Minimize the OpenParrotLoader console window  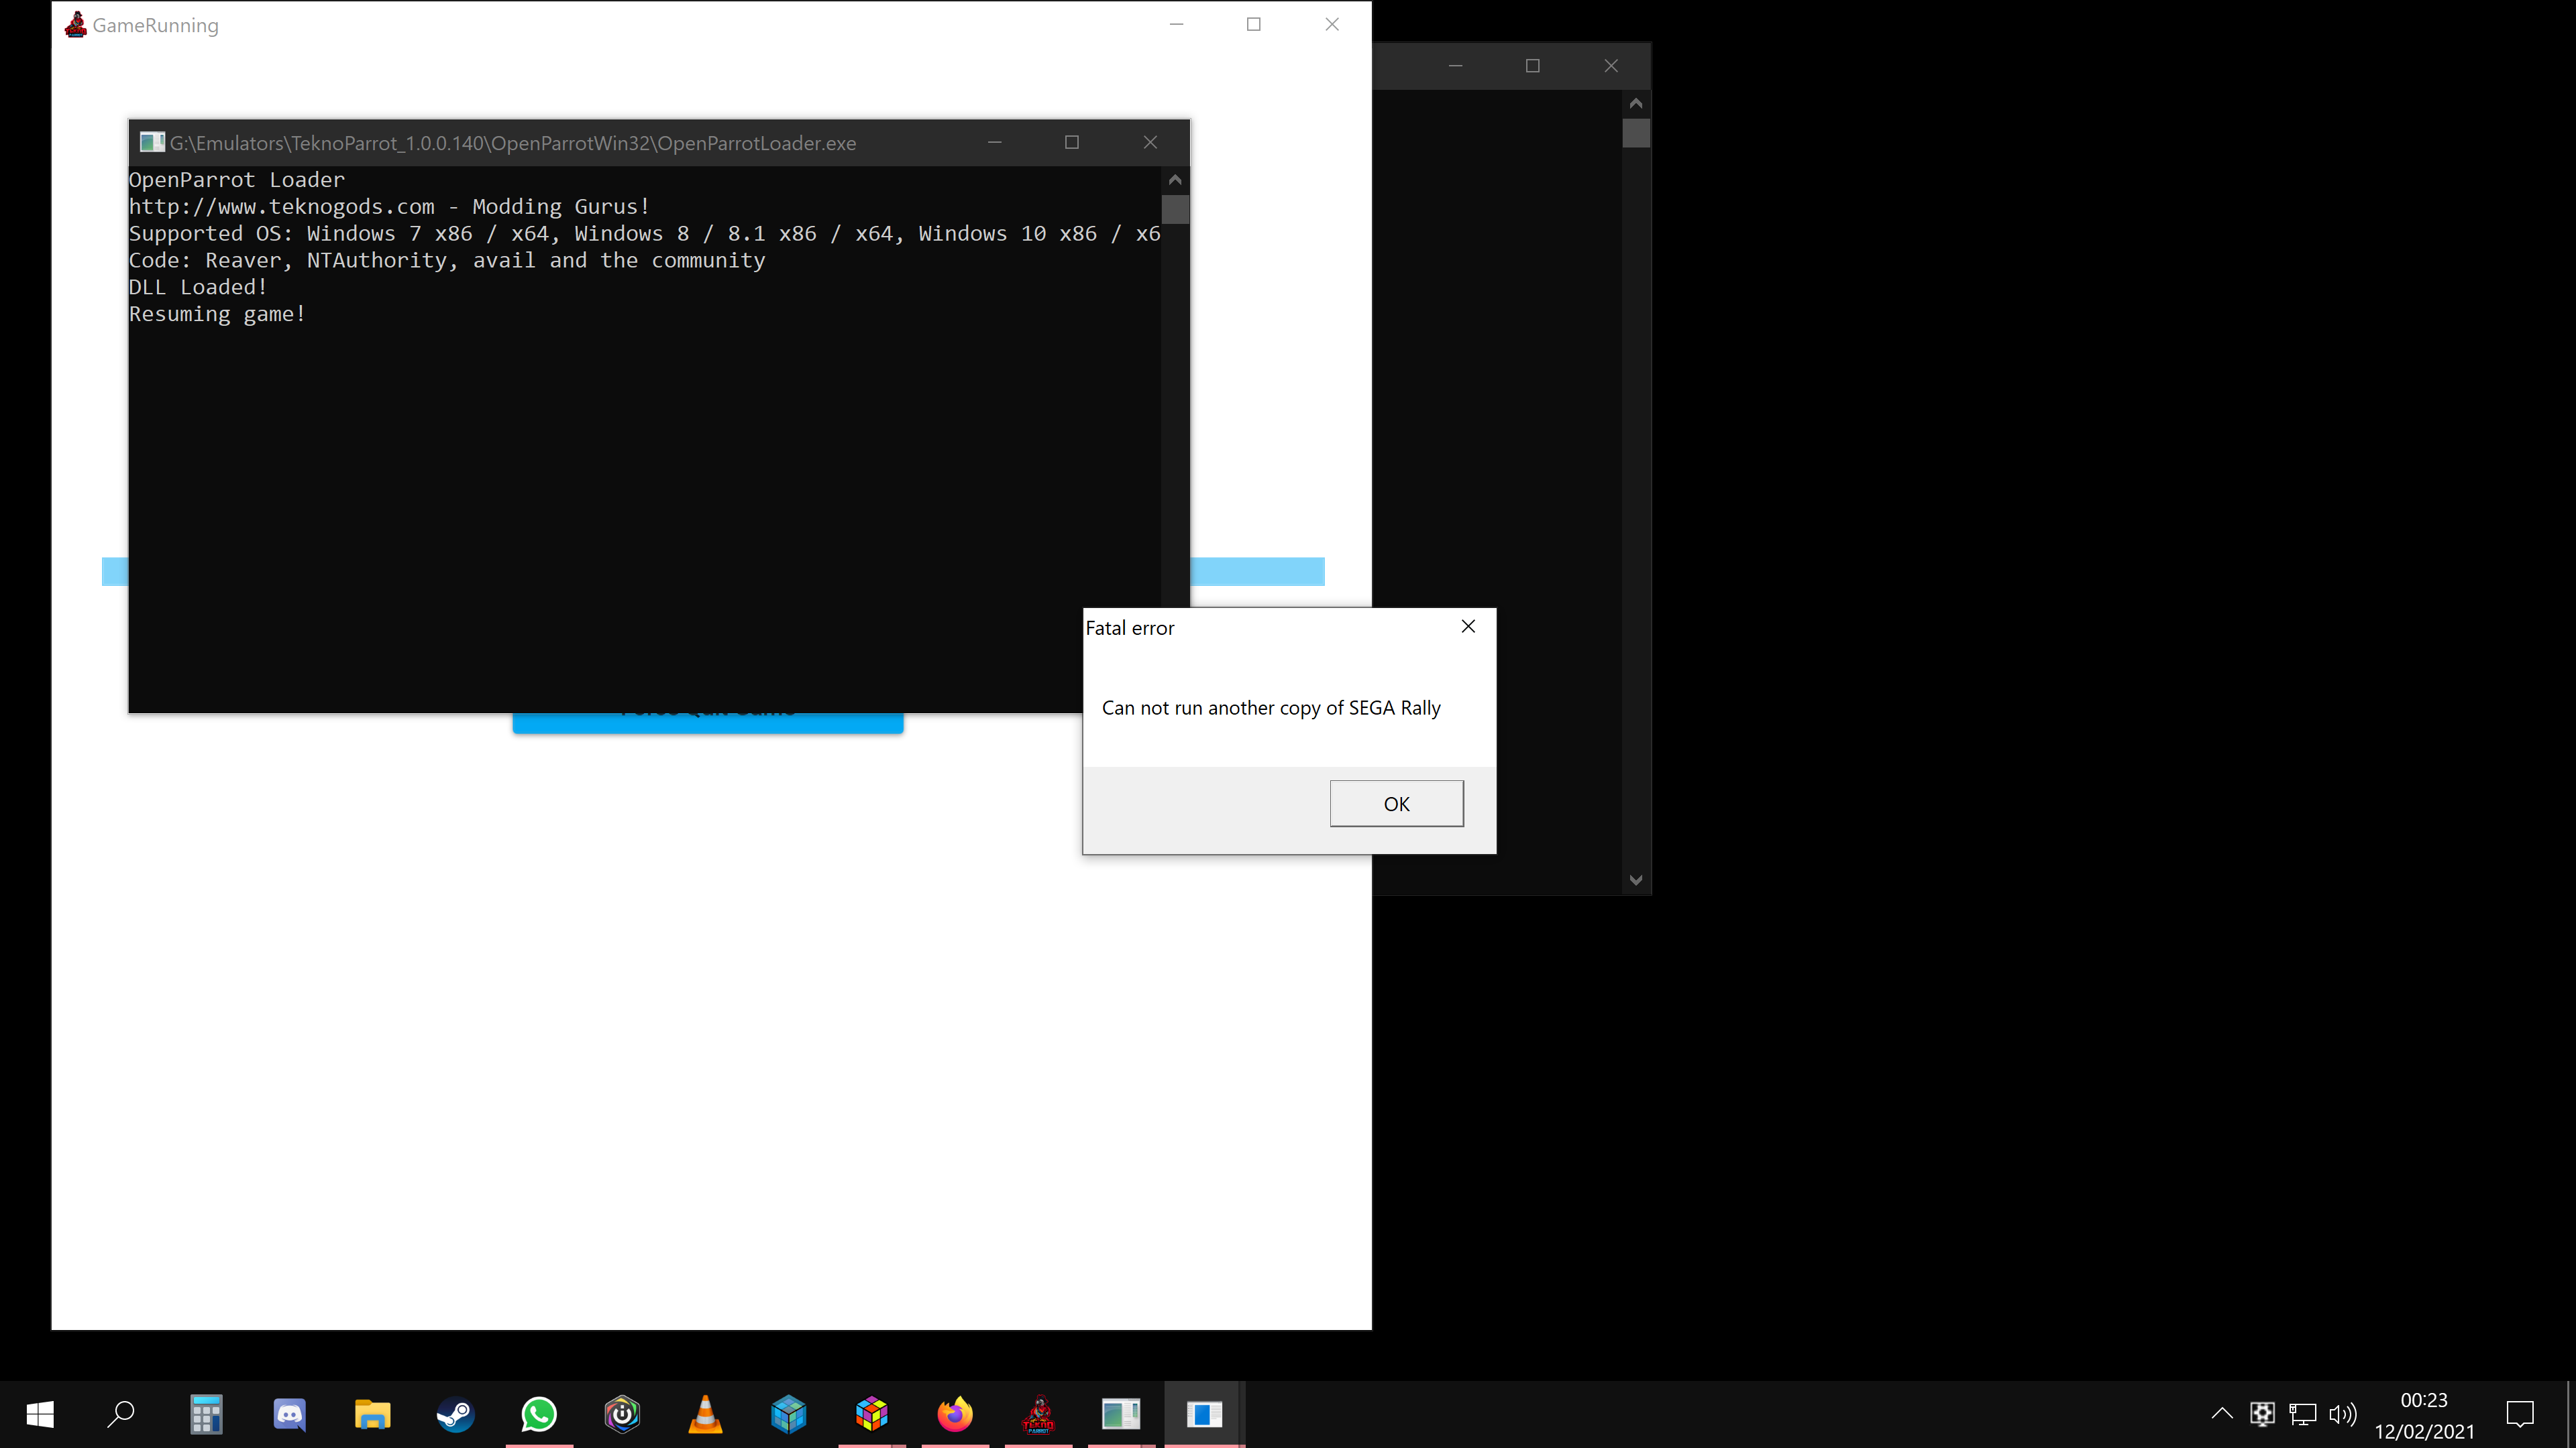(x=994, y=142)
